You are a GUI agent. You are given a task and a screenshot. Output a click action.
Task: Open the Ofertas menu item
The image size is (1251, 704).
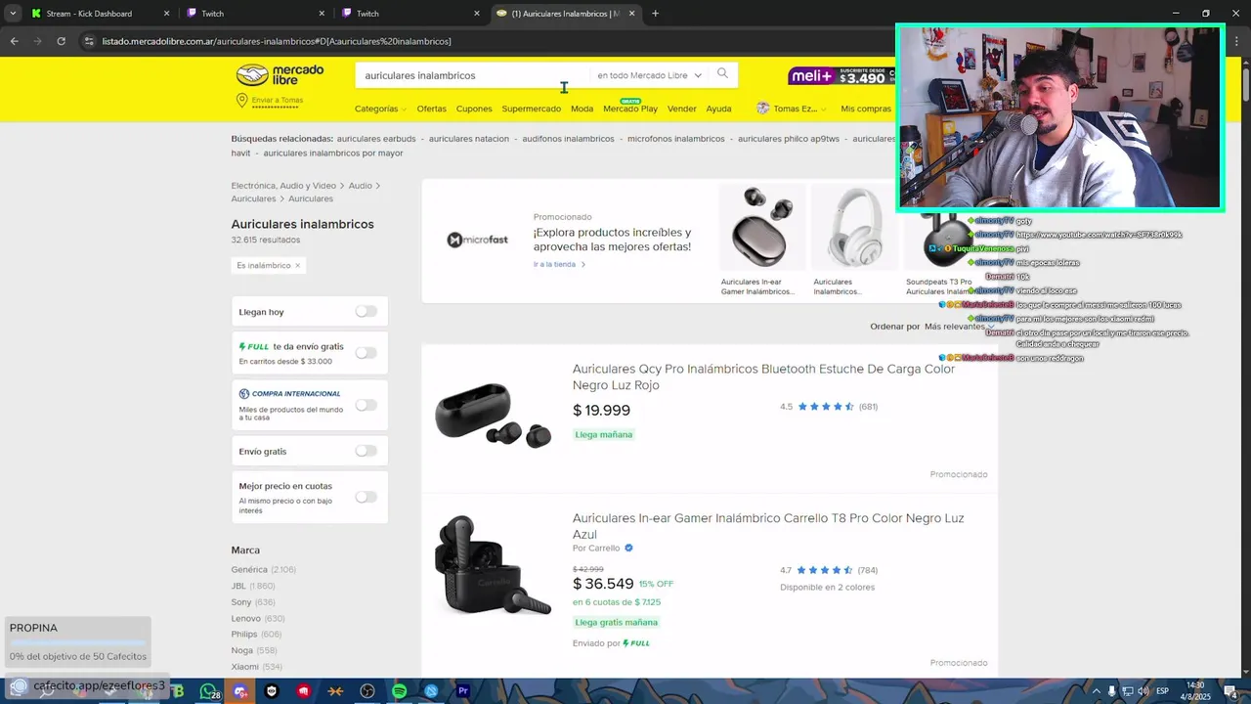[x=431, y=109]
